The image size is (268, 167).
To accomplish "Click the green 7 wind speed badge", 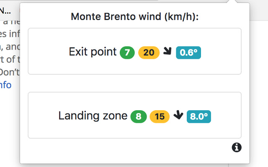I will (x=127, y=53).
